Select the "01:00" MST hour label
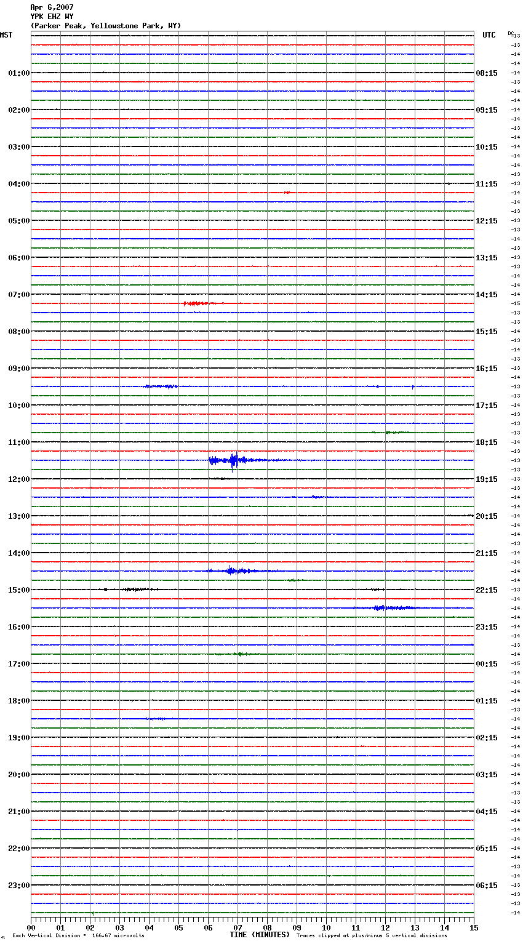523x944 pixels. pyautogui.click(x=19, y=73)
